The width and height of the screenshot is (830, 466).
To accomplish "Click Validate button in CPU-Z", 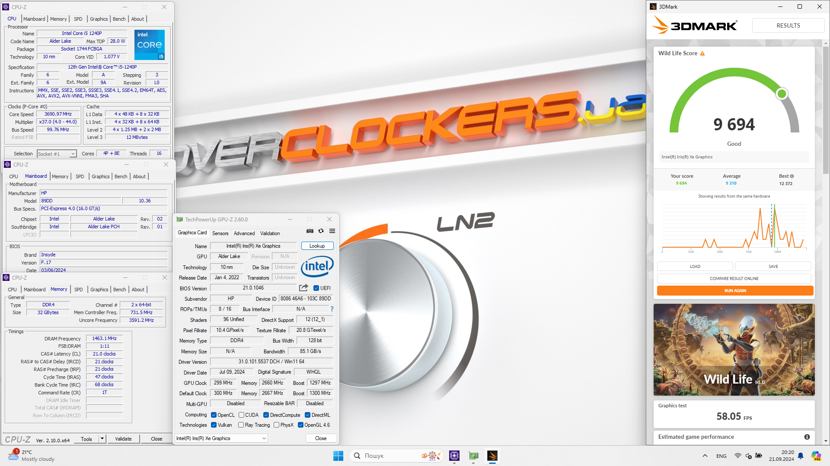I will [123, 439].
